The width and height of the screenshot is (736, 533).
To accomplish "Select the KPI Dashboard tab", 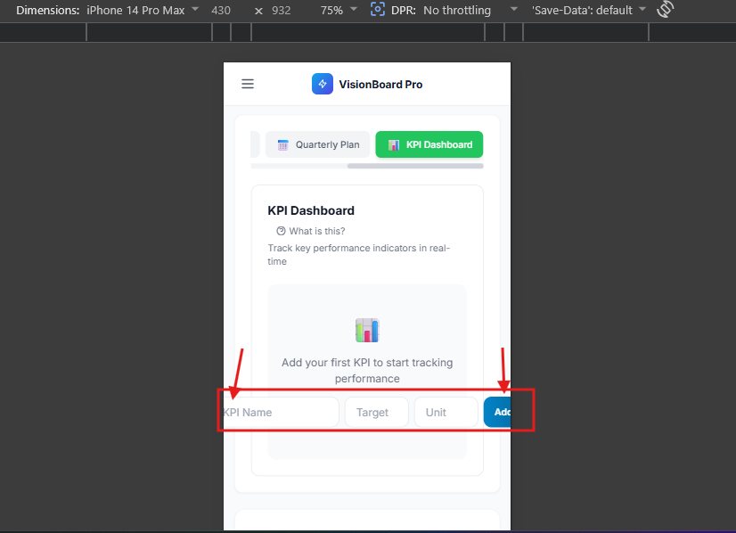I will (x=429, y=144).
